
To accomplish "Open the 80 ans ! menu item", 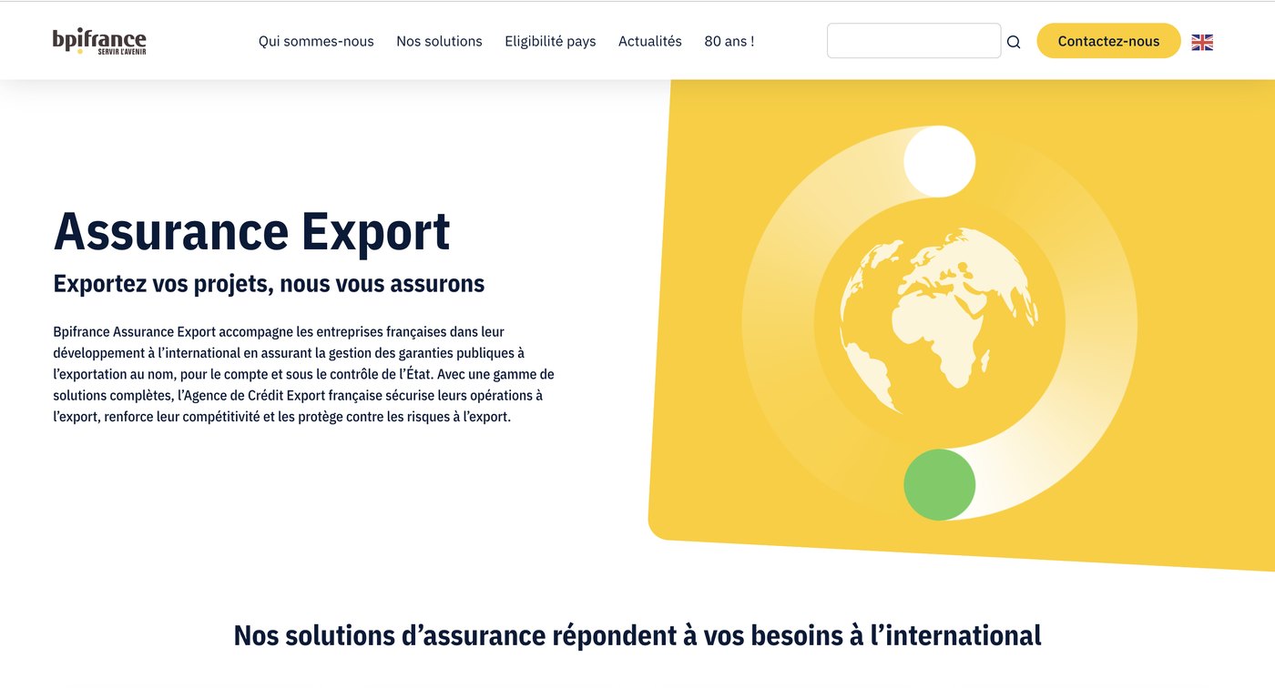I will tap(729, 41).
